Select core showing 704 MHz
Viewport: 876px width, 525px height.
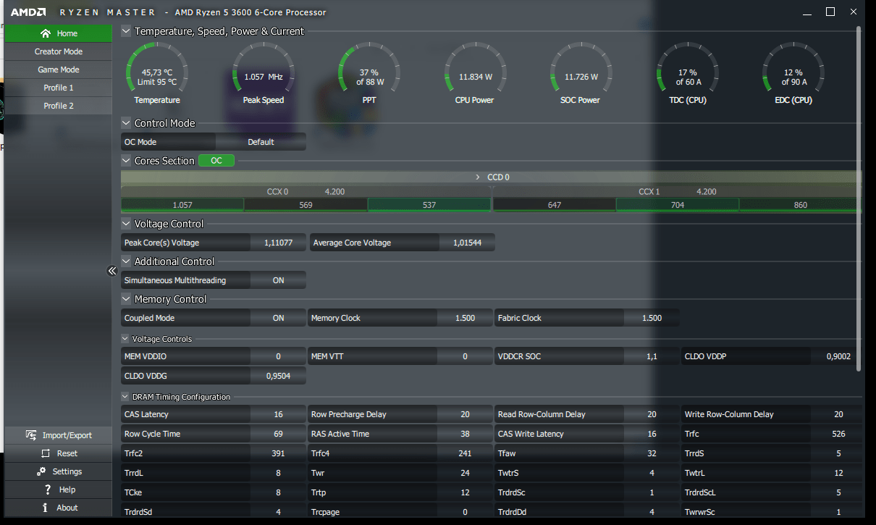click(678, 205)
